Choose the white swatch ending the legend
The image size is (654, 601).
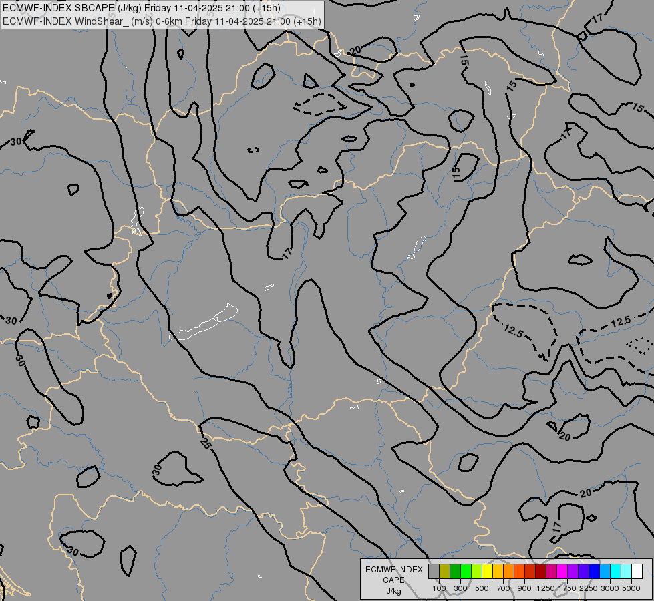pyautogui.click(x=637, y=571)
